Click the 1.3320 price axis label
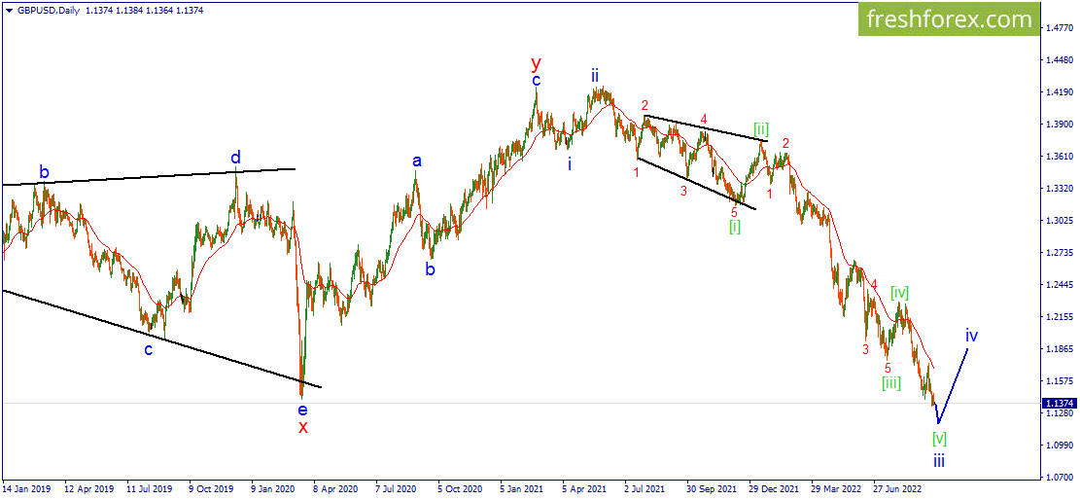Viewport: 1080px width, 500px height. tap(1060, 189)
